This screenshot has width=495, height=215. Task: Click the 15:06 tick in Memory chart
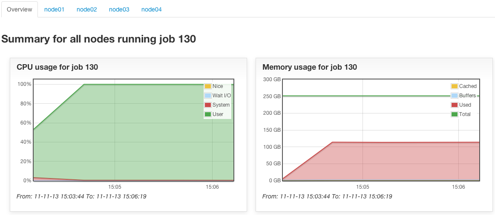[x=458, y=187]
